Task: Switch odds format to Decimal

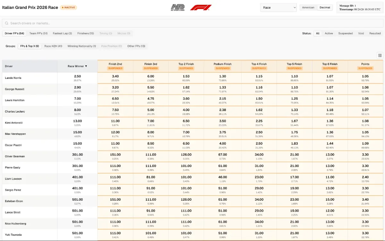Action: pyautogui.click(x=325, y=7)
